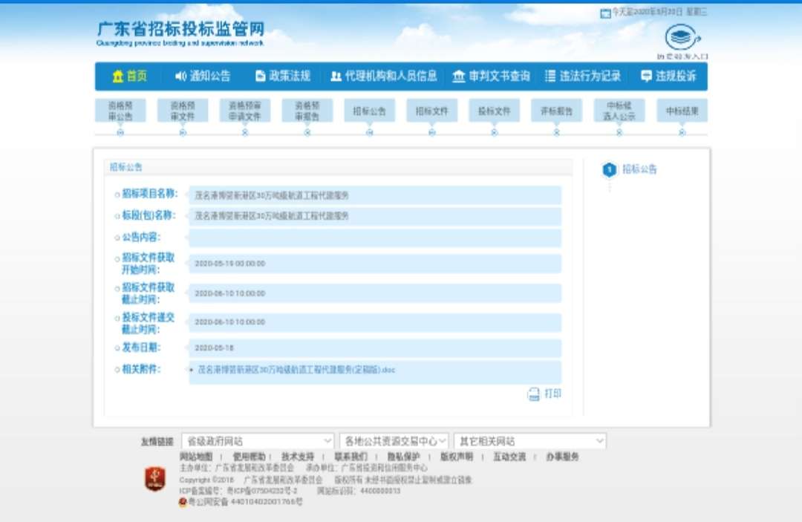The image size is (802, 522).
Task: Click the 联系我们 footer link
Action: (351, 457)
